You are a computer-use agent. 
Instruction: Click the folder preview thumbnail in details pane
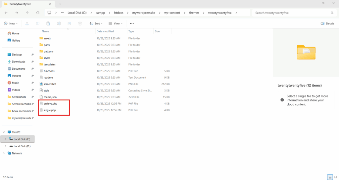click(306, 52)
